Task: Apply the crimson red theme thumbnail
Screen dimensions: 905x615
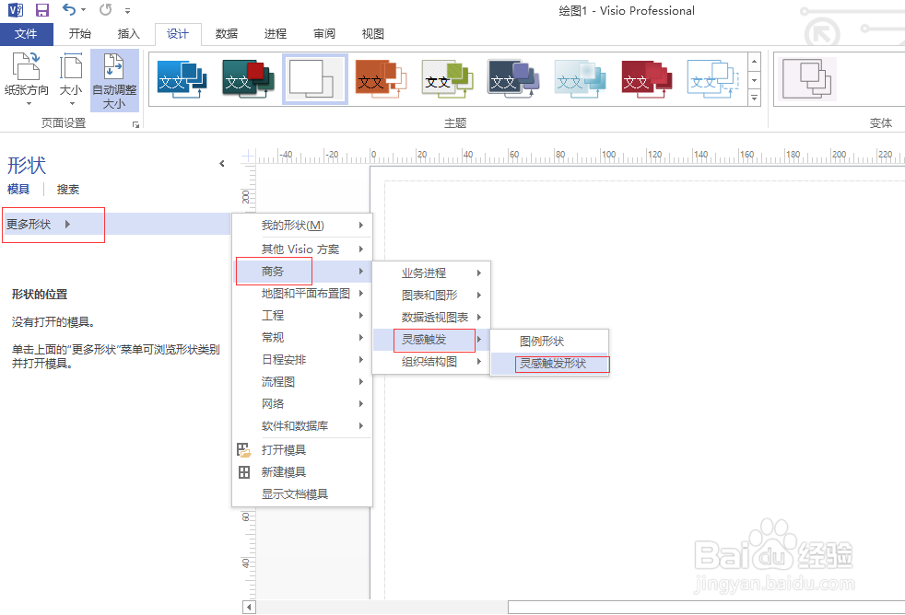Action: point(646,79)
